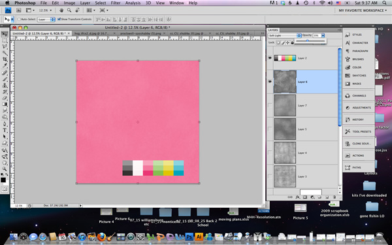Hide Layer 2 with its eye icon
Screen dimensions: 392x245
(x=270, y=58)
